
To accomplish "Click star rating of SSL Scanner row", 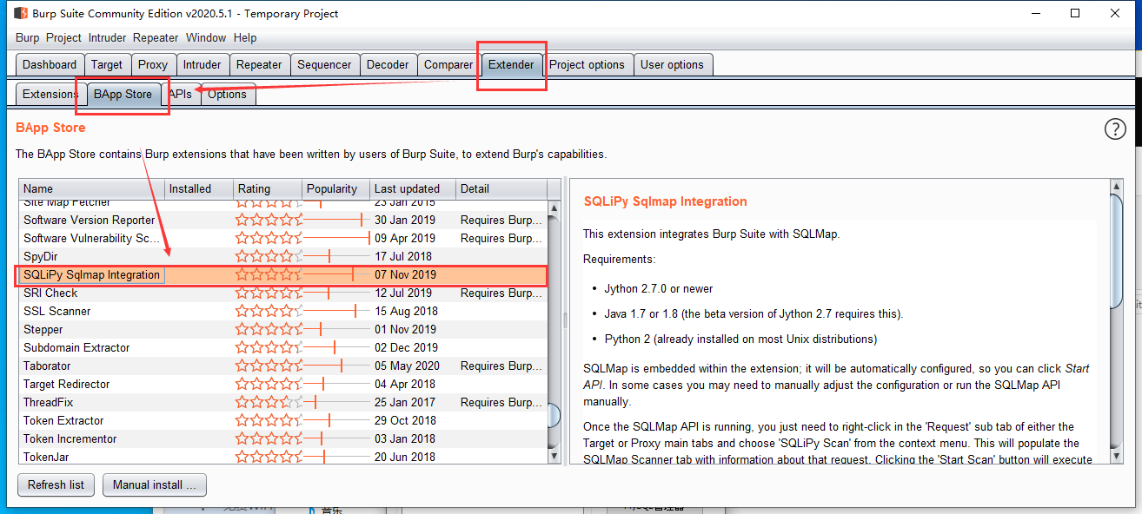I will [x=269, y=311].
